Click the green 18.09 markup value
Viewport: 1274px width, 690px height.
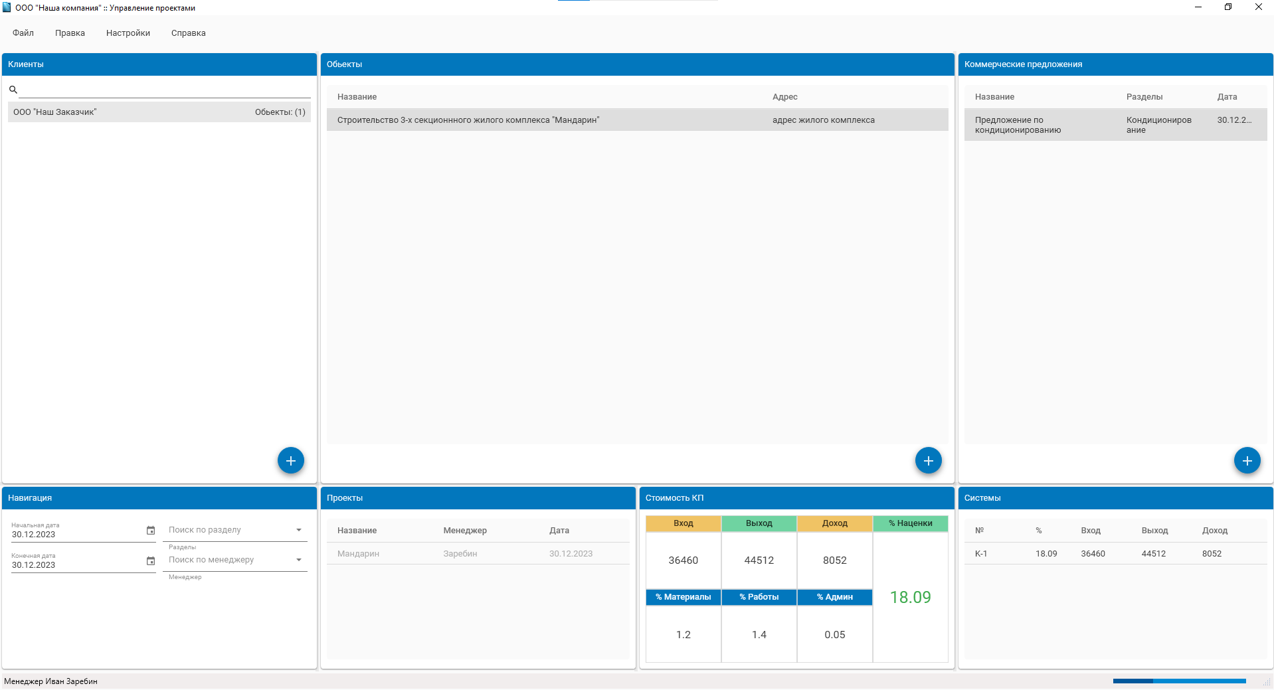pyautogui.click(x=911, y=597)
